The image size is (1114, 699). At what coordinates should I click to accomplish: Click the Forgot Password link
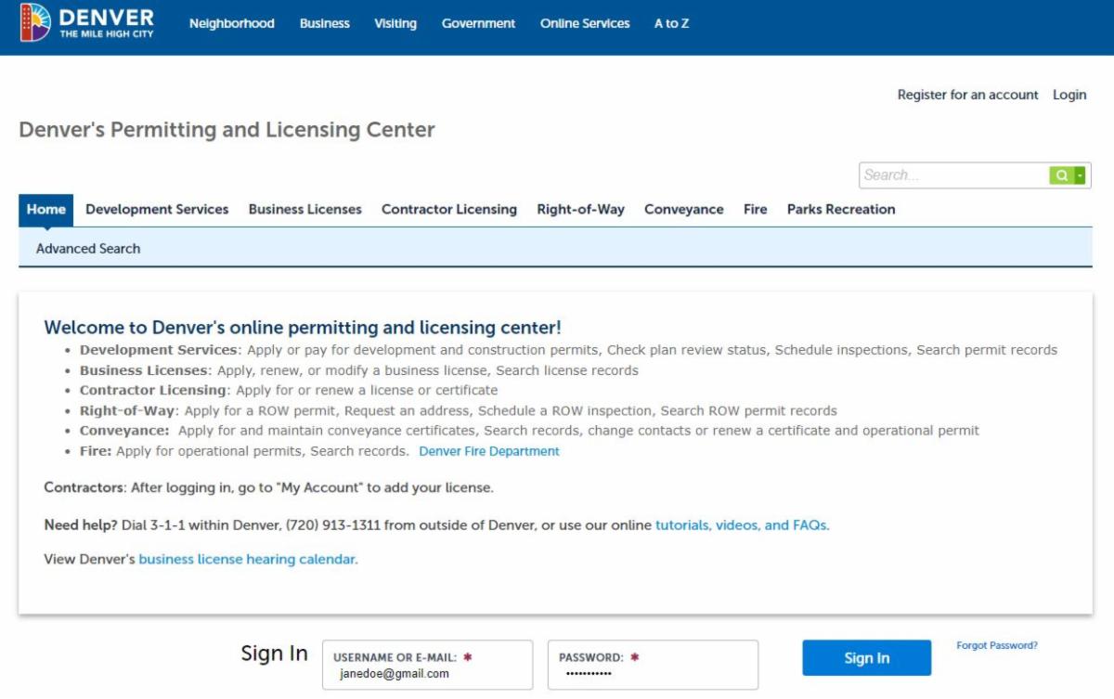(997, 646)
